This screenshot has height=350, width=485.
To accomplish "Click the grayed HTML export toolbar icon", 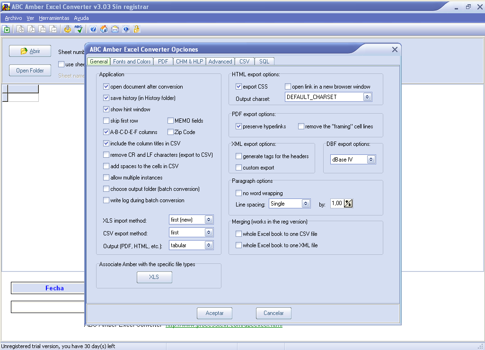I will click(x=43, y=29).
